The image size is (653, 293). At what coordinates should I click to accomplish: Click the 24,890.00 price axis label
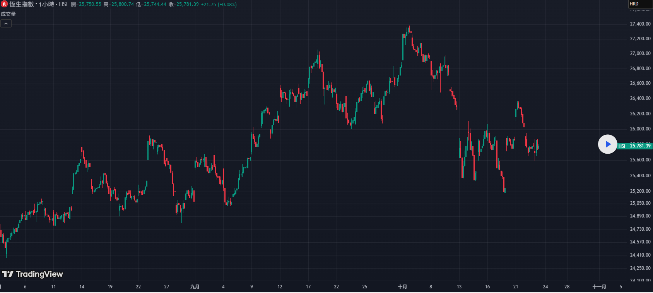[x=640, y=216]
